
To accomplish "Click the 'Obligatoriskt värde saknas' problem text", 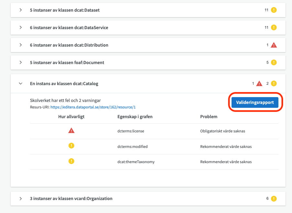I will pos(223,131).
